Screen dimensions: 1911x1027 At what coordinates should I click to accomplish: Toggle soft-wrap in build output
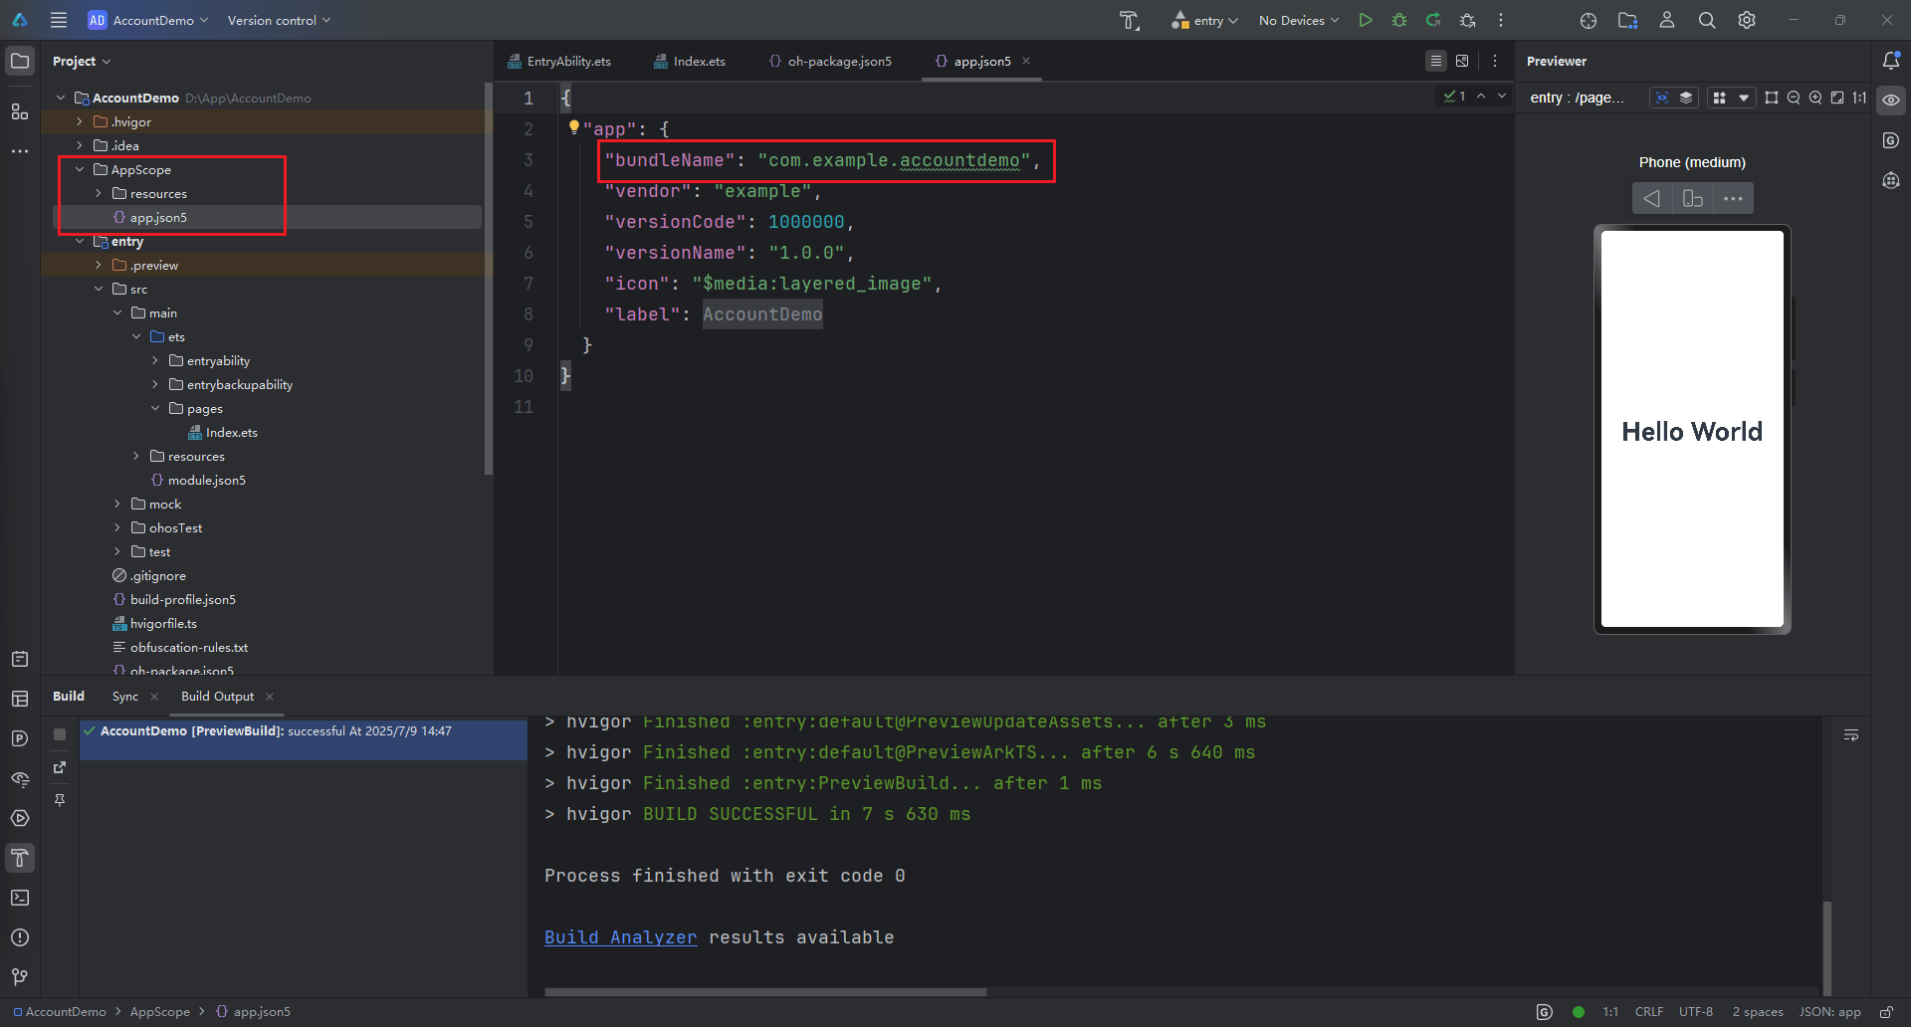click(x=1851, y=735)
